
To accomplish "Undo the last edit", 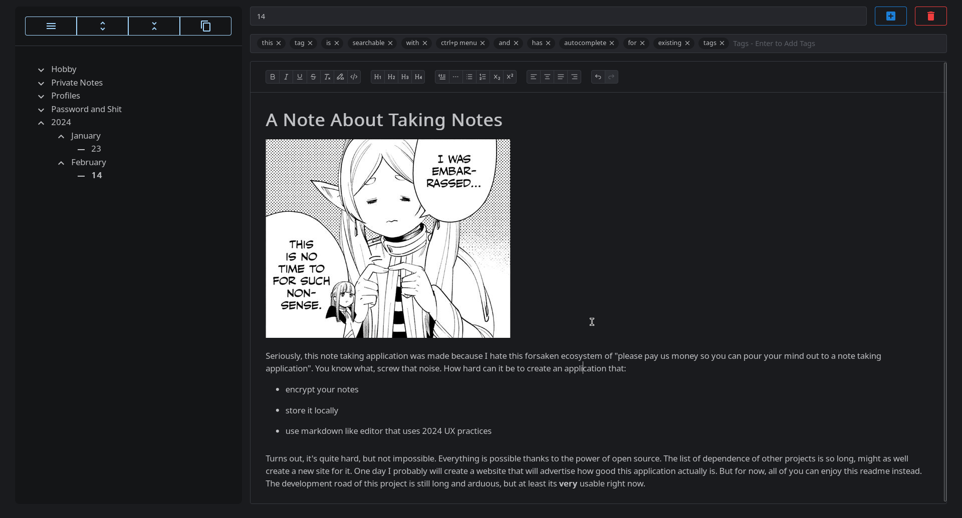I will [598, 77].
